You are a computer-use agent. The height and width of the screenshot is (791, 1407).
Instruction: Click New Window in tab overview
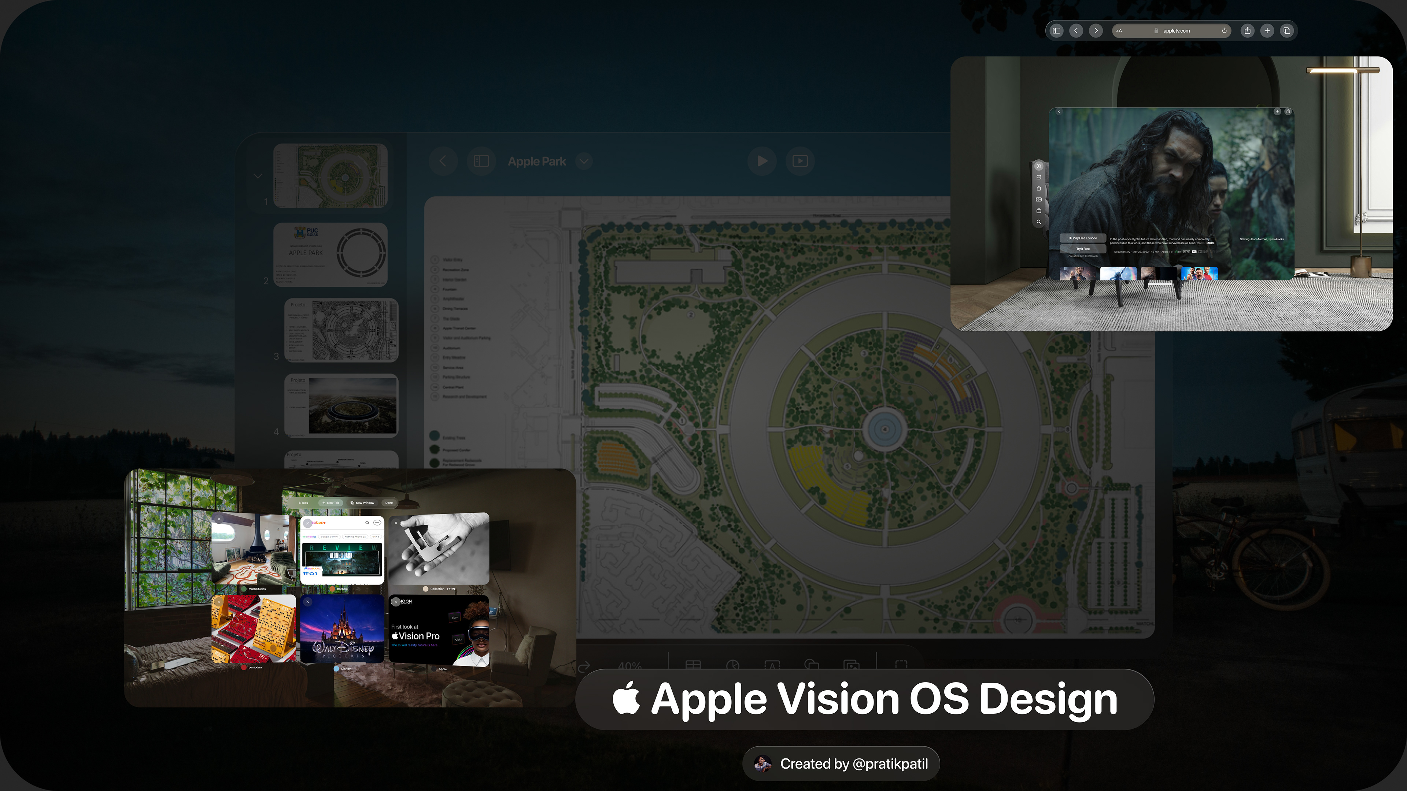pyautogui.click(x=363, y=503)
